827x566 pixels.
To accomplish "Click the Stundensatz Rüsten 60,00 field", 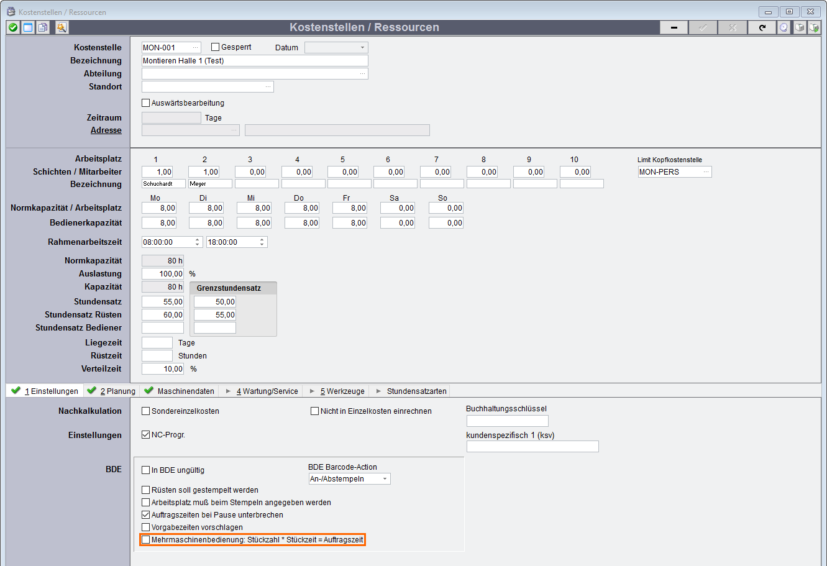I will point(163,314).
